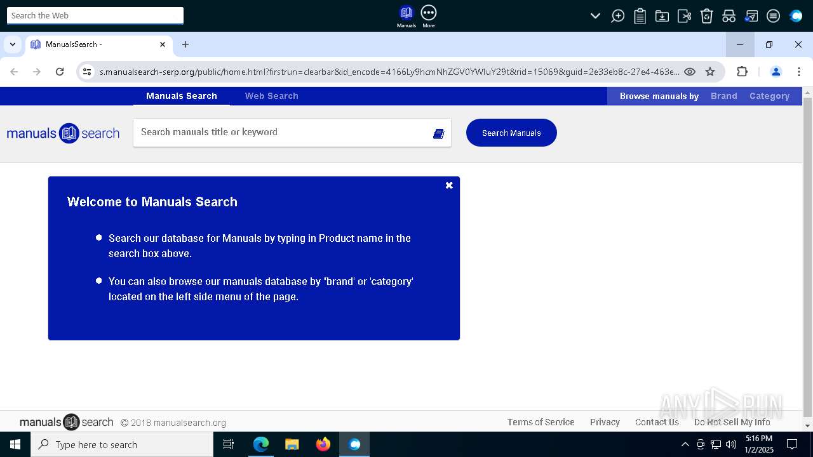Open the Extensions puzzle icon
This screenshot has width=813, height=457.
coord(742,72)
